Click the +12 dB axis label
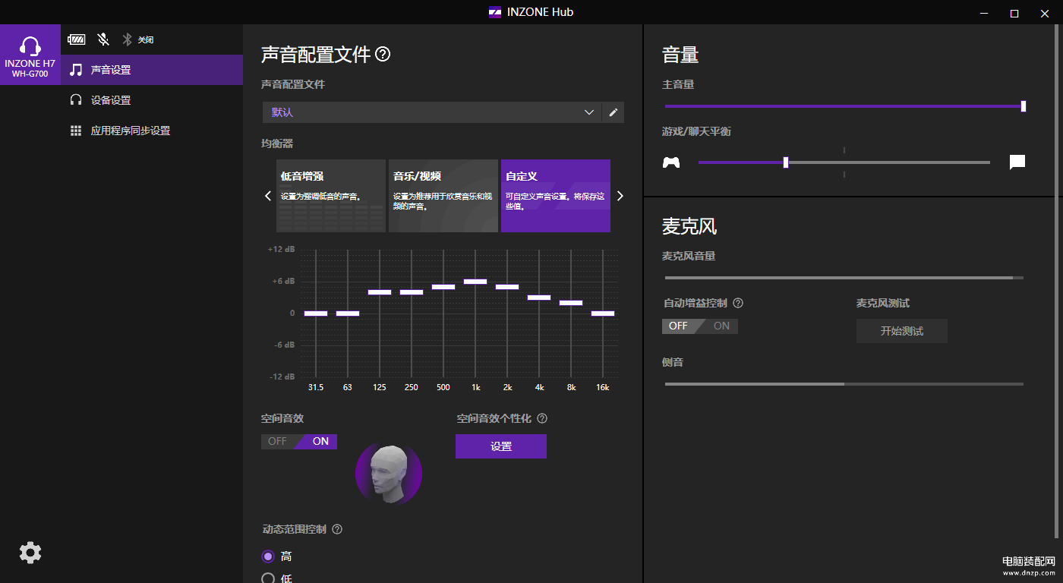Viewport: 1063px width, 583px height. (x=281, y=249)
